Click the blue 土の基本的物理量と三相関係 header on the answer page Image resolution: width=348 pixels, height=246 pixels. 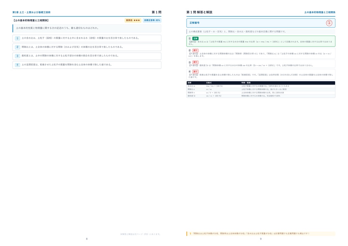coord(319,13)
